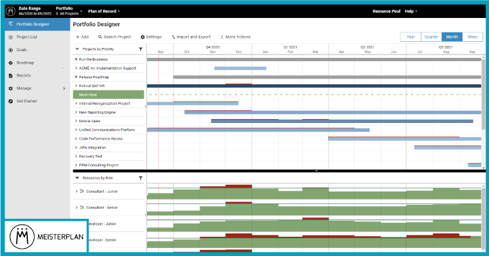The height and width of the screenshot is (256, 489).
Task: Click the projects pane vertical scrollbar
Action: point(484,94)
